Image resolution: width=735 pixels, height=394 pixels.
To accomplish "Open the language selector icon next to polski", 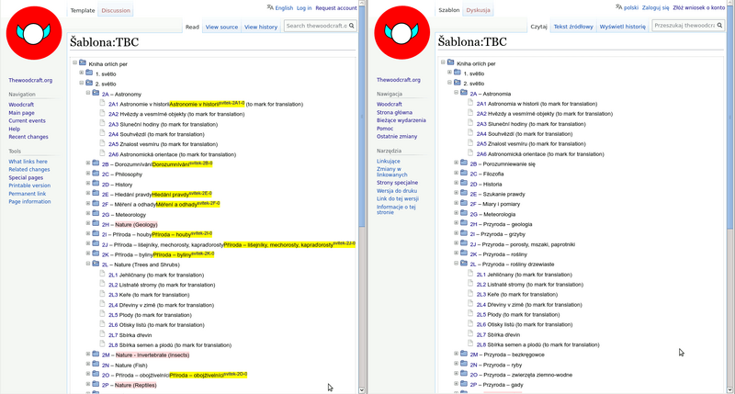I will point(618,7).
